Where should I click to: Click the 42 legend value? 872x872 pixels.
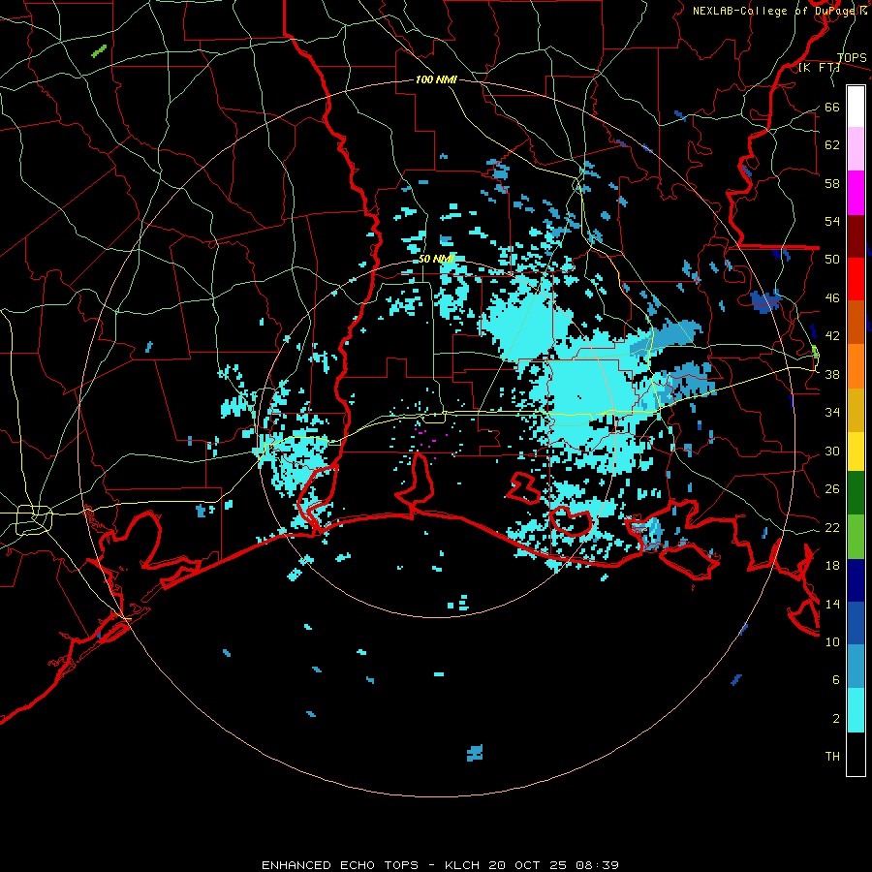832,335
